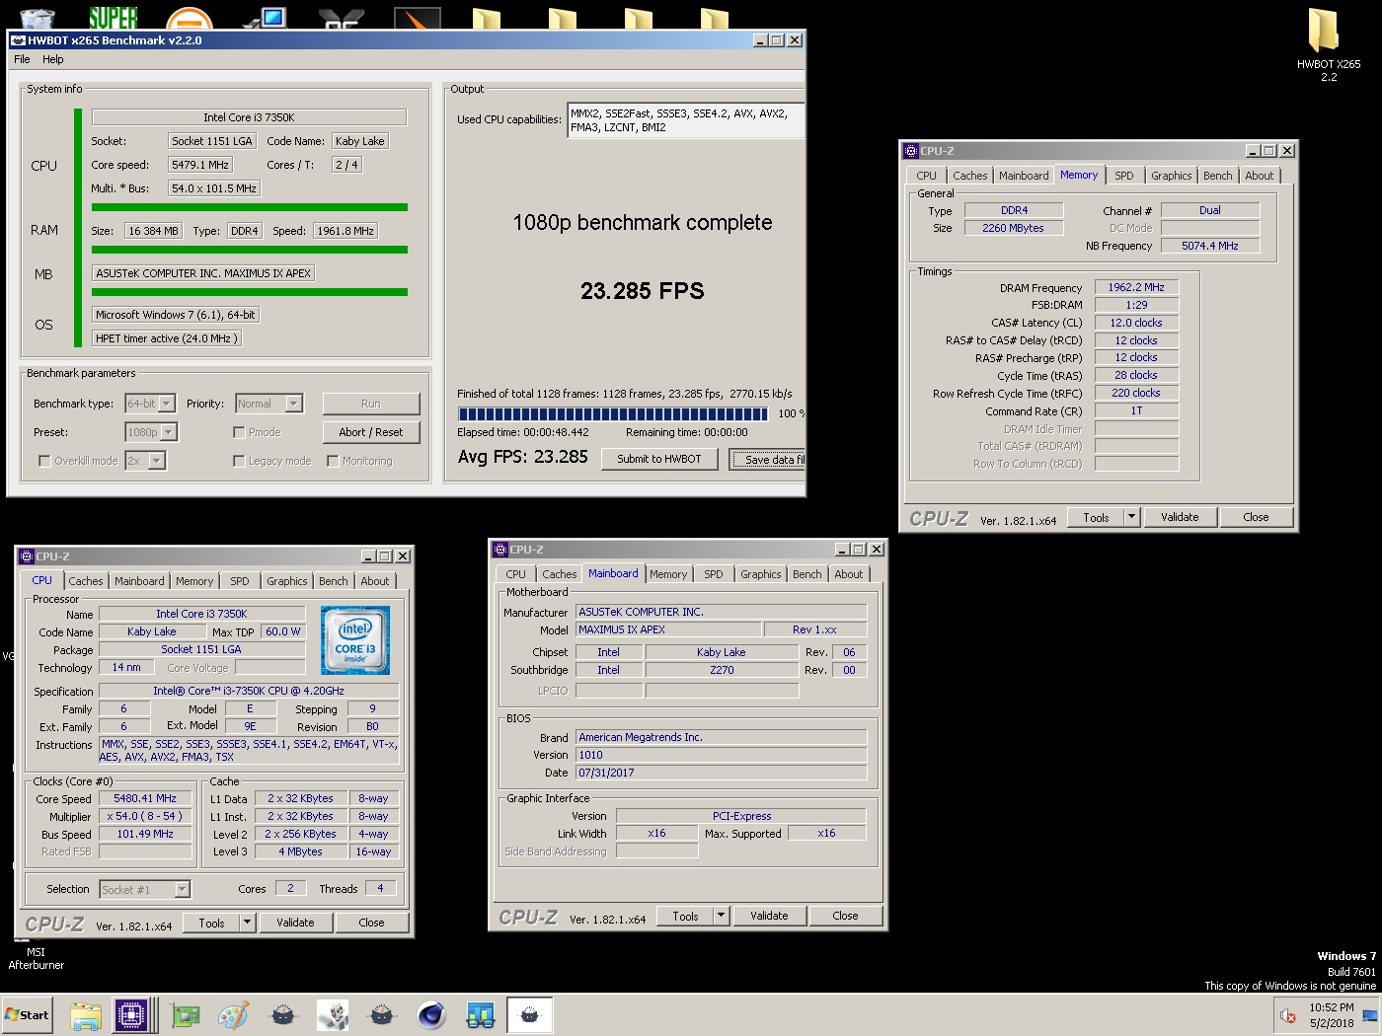
Task: Click the benchmark progress bar at 100%
Action: pos(615,414)
